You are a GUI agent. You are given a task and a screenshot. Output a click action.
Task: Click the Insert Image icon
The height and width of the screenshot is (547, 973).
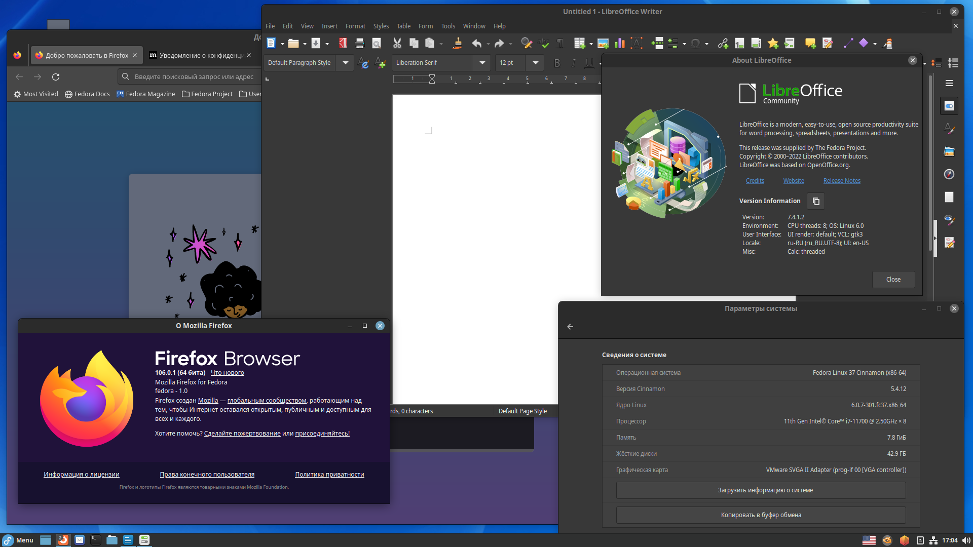point(603,44)
